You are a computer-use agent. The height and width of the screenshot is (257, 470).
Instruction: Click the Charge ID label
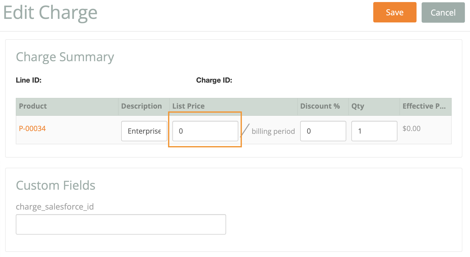[214, 80]
